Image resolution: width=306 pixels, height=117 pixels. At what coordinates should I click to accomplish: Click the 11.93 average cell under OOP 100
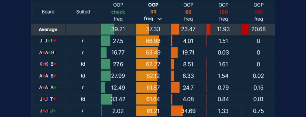[223, 29]
